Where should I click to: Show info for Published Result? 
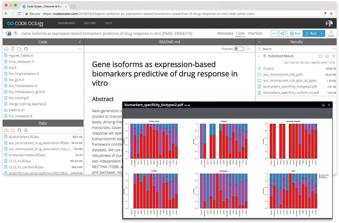(321, 56)
